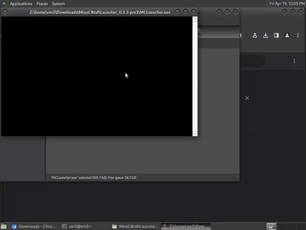The image size is (306, 230).
Task: Open the Chrome profile avatar
Action: 287,35
